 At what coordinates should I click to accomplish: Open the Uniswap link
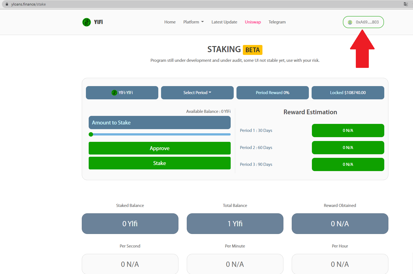click(x=253, y=22)
